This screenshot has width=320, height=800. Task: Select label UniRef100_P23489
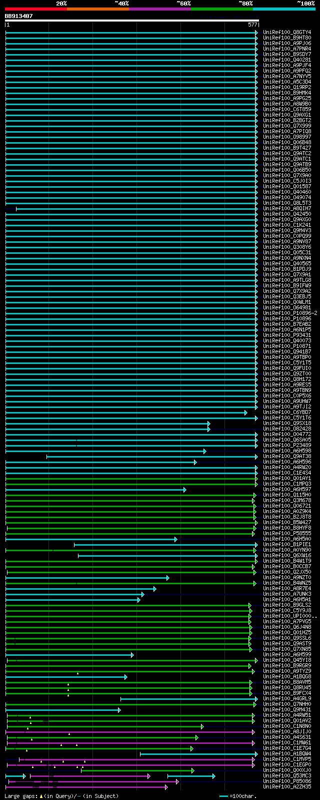tap(287, 445)
